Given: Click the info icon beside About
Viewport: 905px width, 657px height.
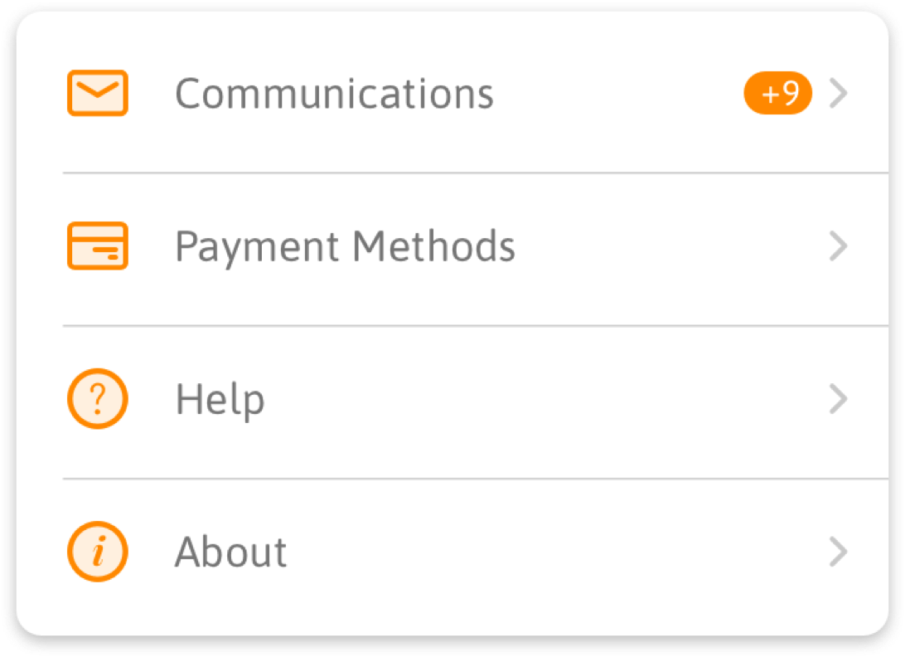Looking at the screenshot, I should point(97,552).
